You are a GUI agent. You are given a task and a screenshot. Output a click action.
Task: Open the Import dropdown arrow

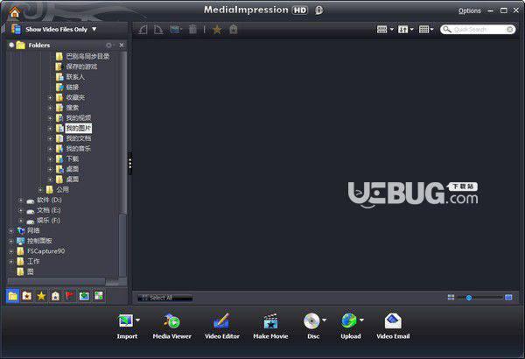pos(137,320)
